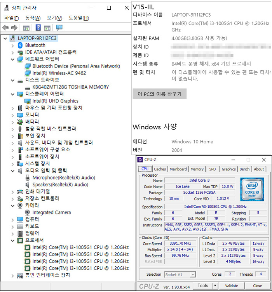Viewport: 272px width, 292px height.
Task: Select the IDE ATA/ATAPI 컨트롤러 icon
Action: 20,52
